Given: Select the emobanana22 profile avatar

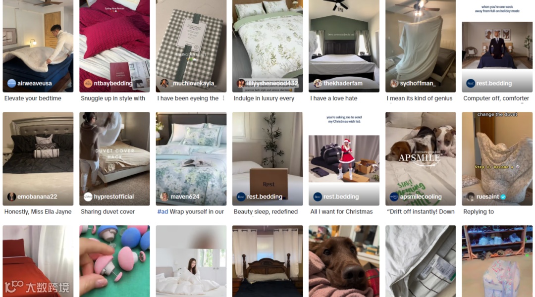Looking at the screenshot, I should click(11, 197).
